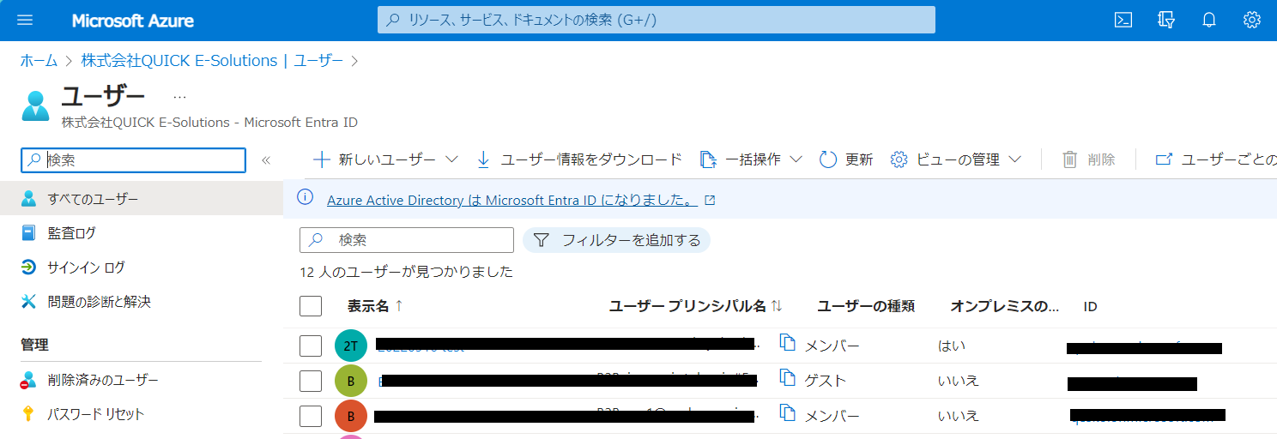Click 更新 refresh button
This screenshot has height=439, width=1277.
[x=846, y=159]
